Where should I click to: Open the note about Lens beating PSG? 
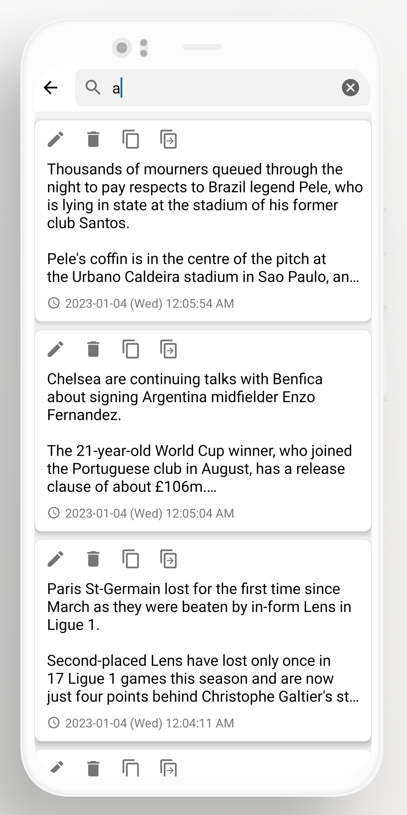coord(202,642)
